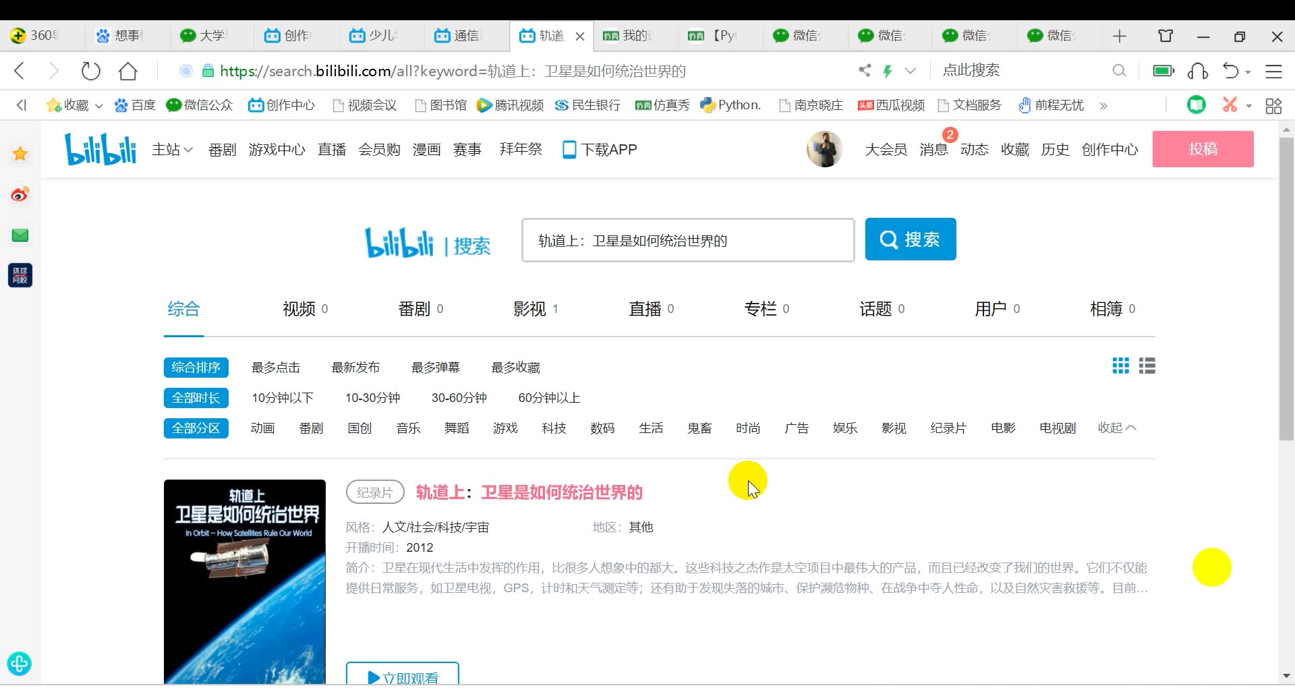Open the extensions grid icon
This screenshot has width=1295, height=688.
[x=1273, y=106]
